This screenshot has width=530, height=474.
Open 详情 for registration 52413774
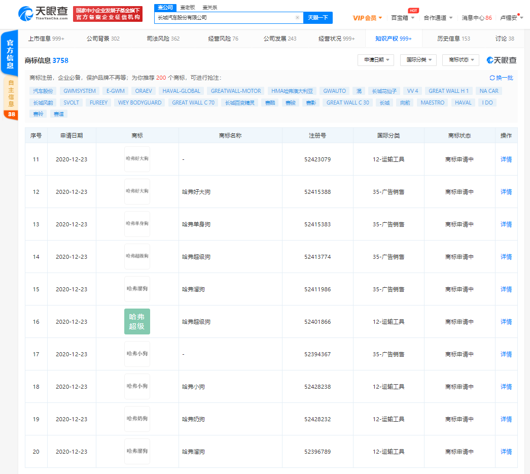click(506, 257)
